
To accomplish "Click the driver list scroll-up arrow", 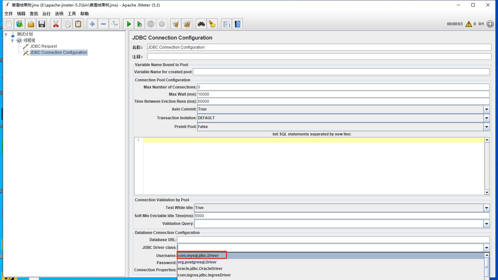I will tap(487, 255).
